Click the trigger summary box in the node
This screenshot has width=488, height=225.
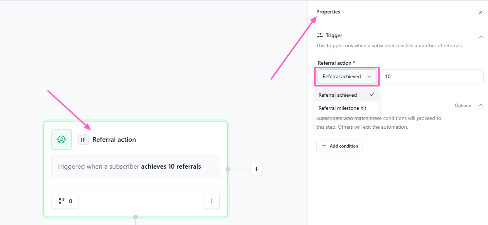point(136,166)
